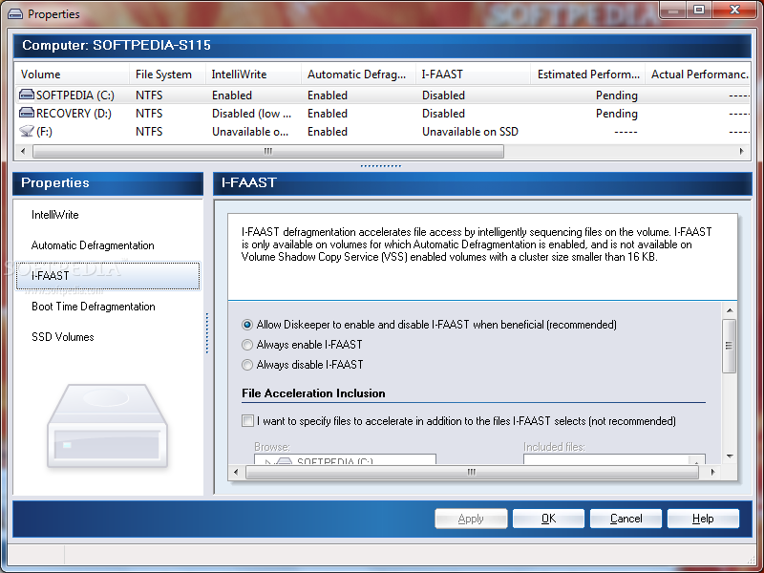Select the SOFTPEDIA (C:) volume row

point(383,95)
